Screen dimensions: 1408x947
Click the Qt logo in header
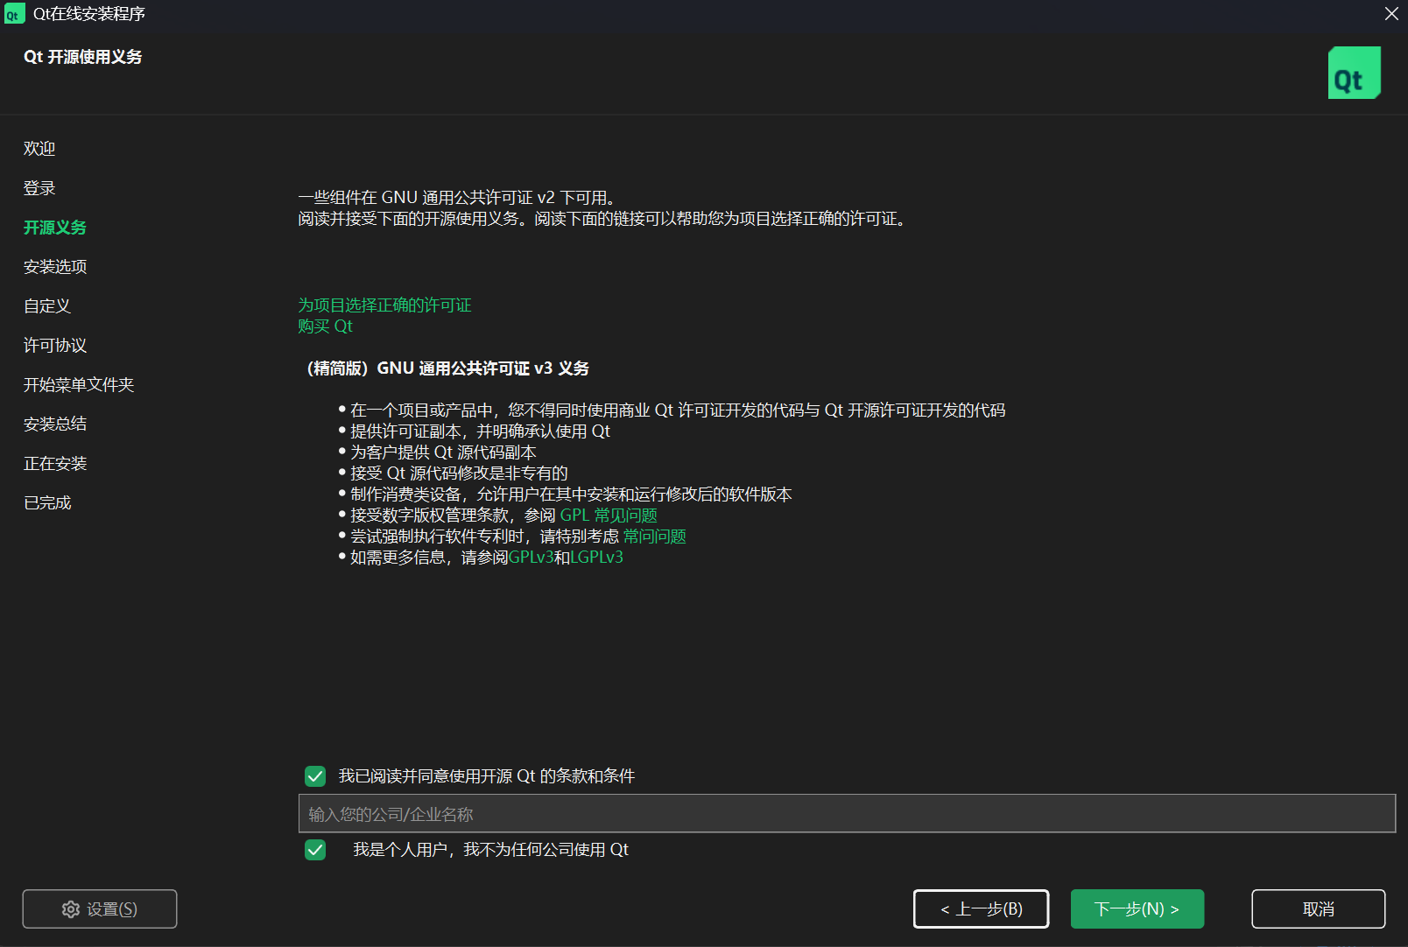(x=1354, y=73)
